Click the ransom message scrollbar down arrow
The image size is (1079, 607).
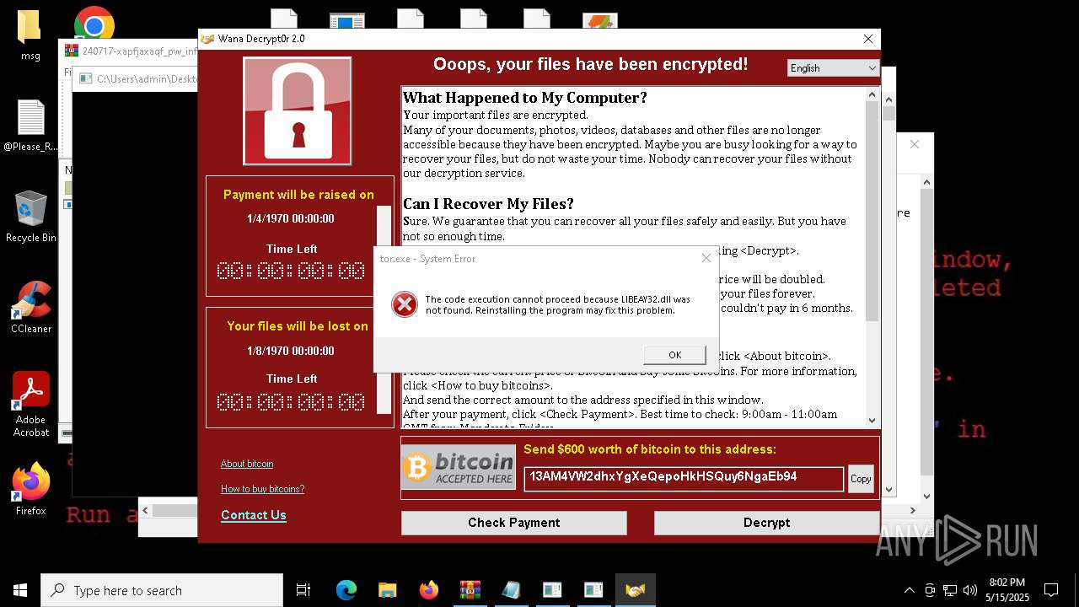tap(872, 420)
